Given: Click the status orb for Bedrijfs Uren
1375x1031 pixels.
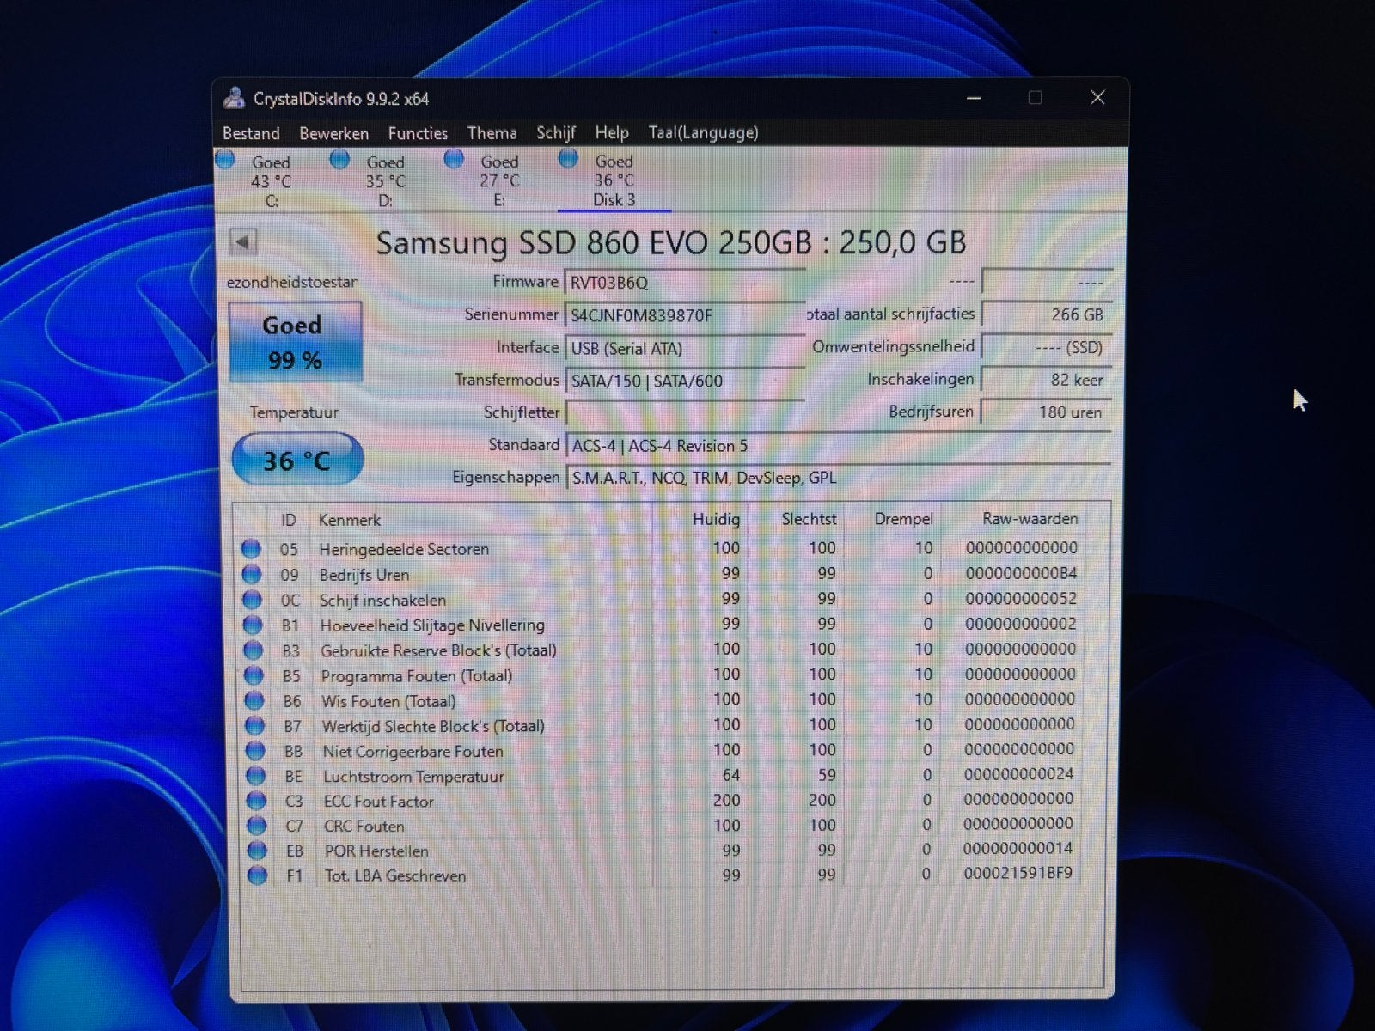Looking at the screenshot, I should click(251, 574).
